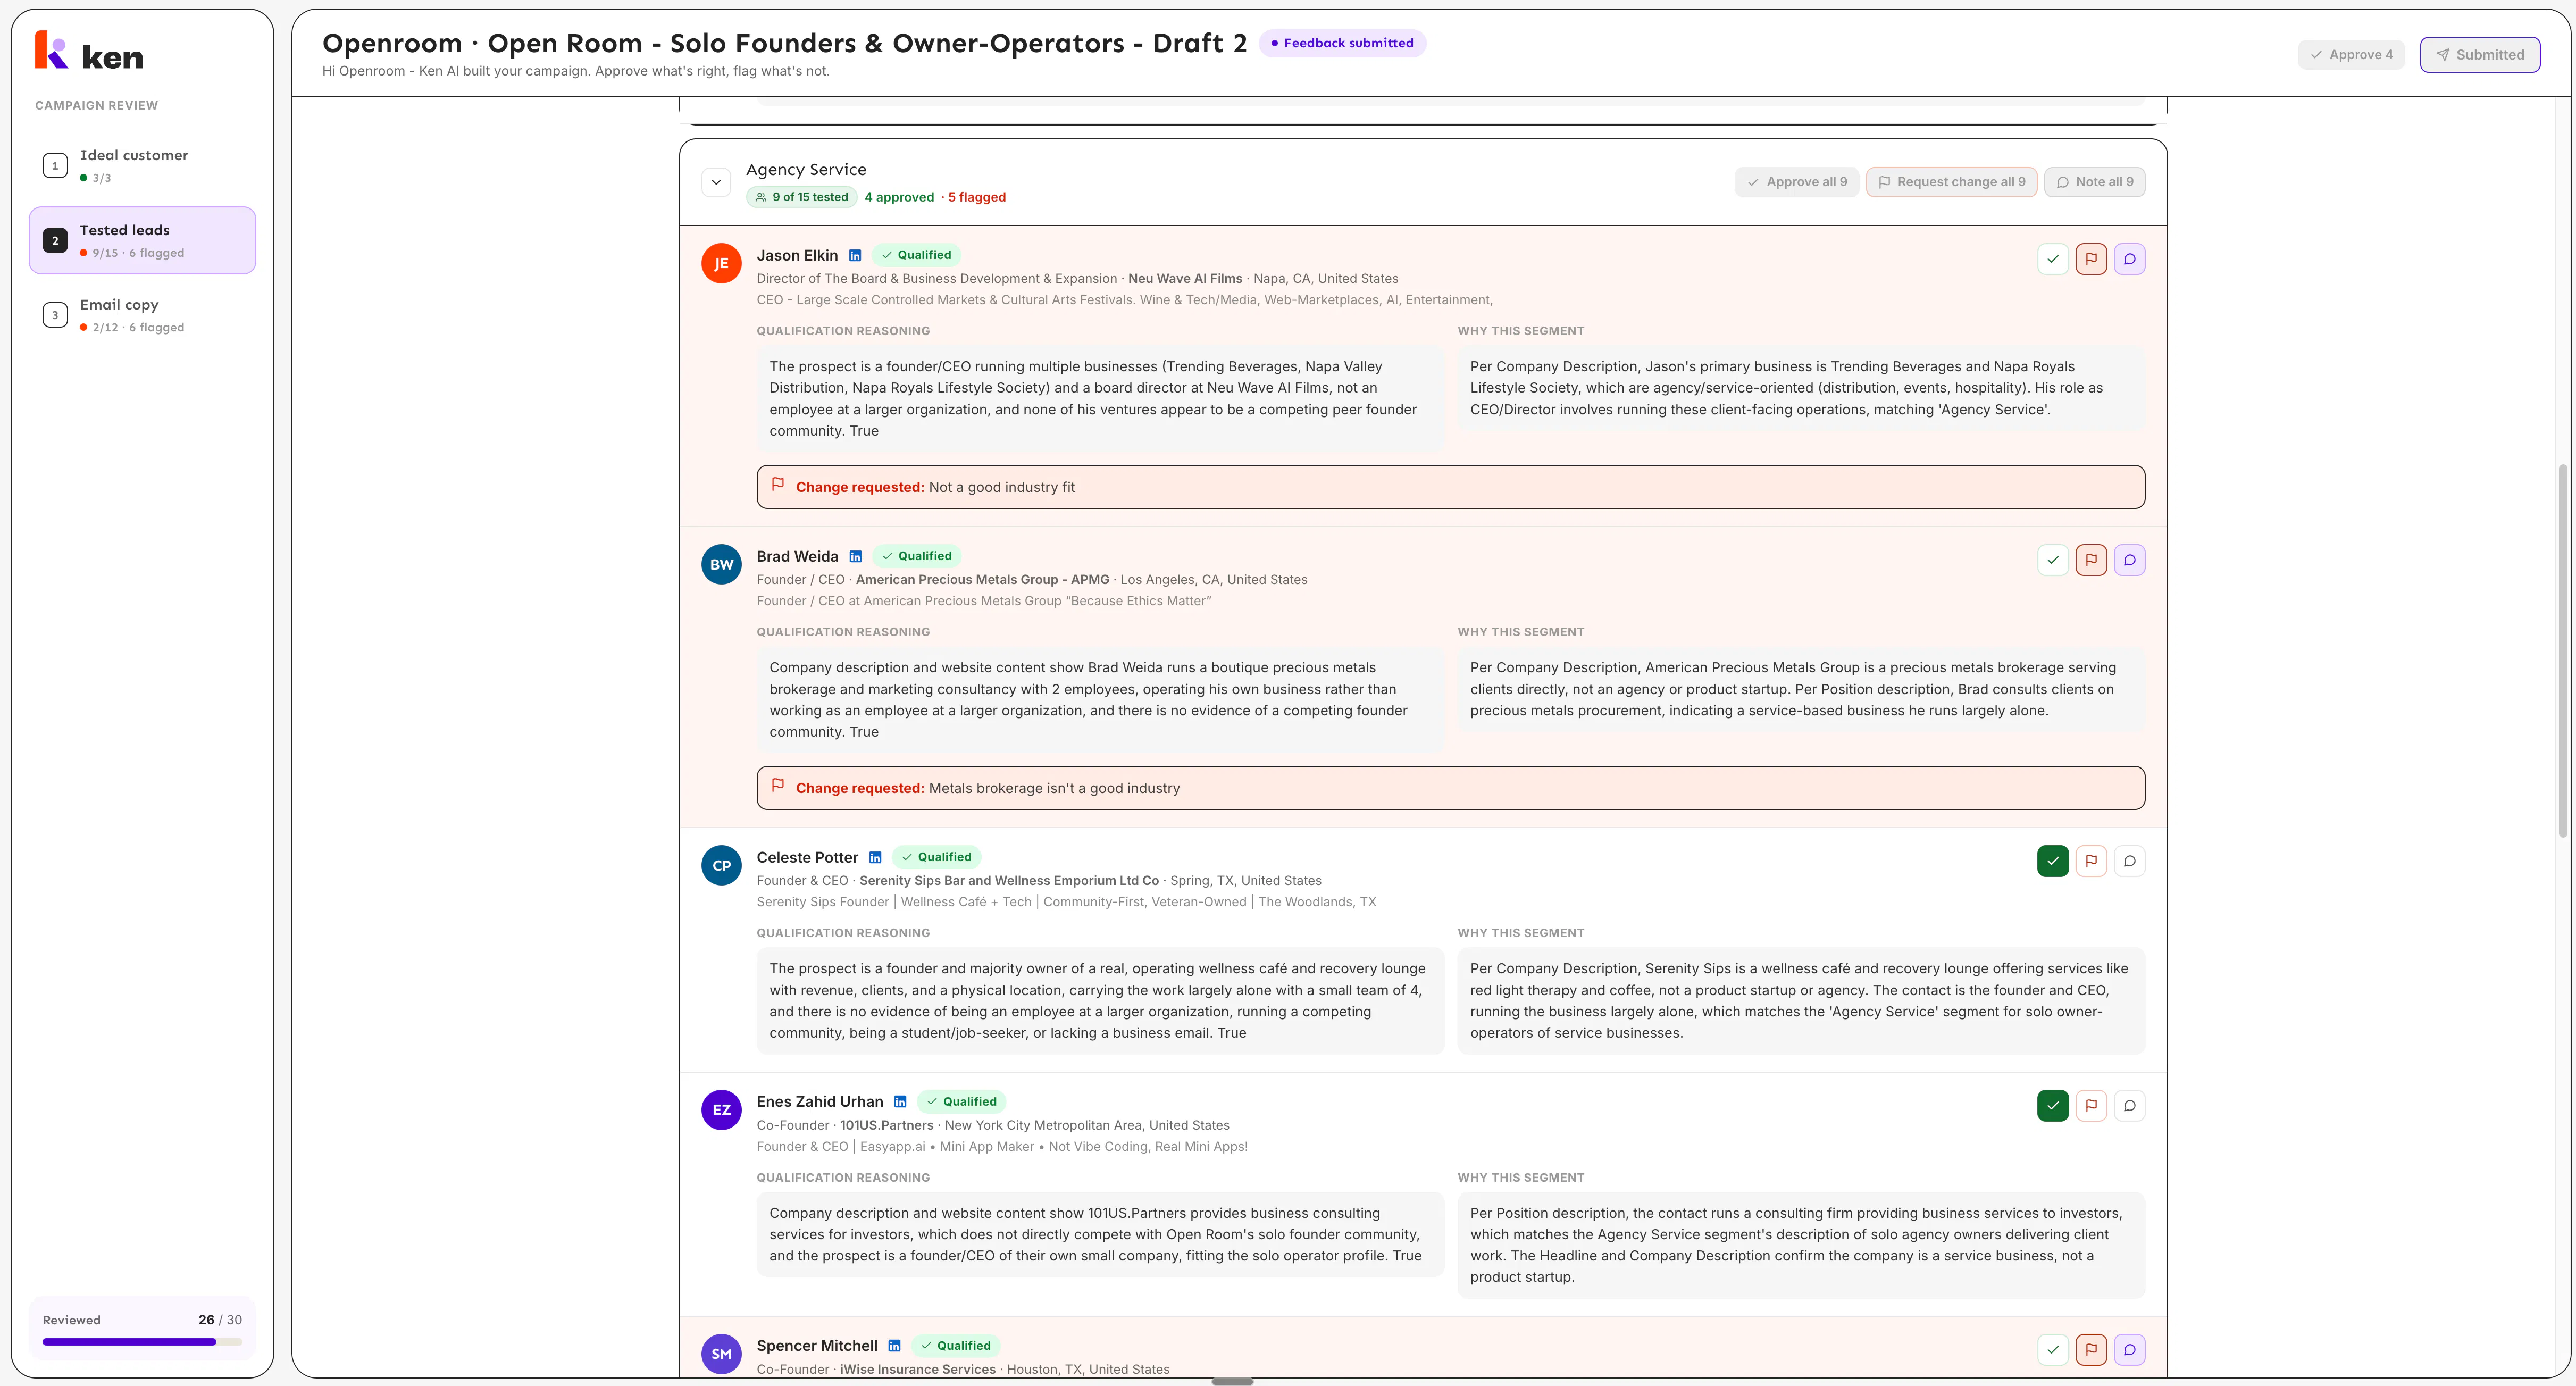Click 'Change requested: Not a good industry fit'
This screenshot has width=2576, height=1386.
1450,487
